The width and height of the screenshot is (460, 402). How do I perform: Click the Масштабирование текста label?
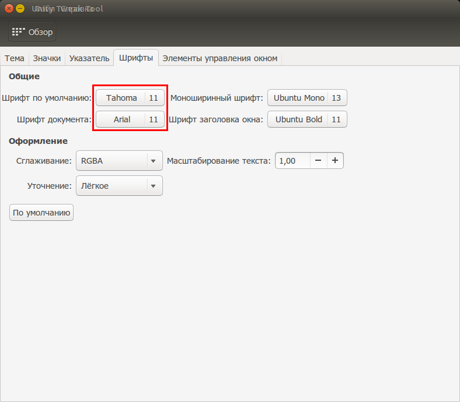[x=218, y=161]
